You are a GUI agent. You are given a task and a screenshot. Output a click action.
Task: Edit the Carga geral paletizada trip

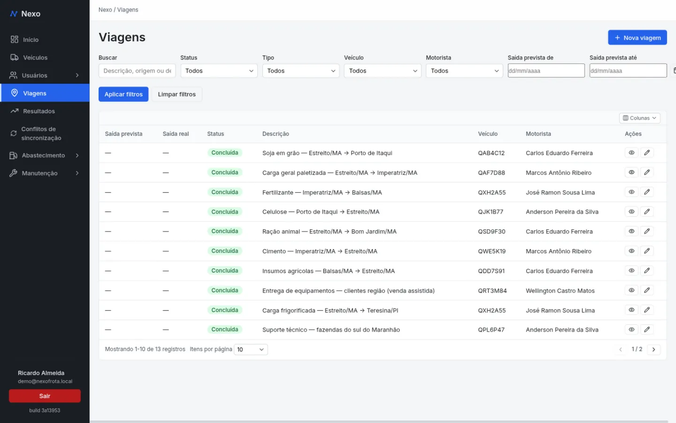click(647, 172)
